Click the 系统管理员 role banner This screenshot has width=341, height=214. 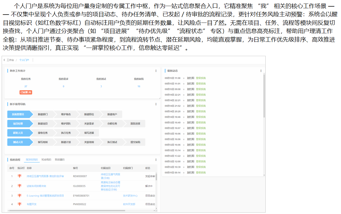click(x=18, y=114)
